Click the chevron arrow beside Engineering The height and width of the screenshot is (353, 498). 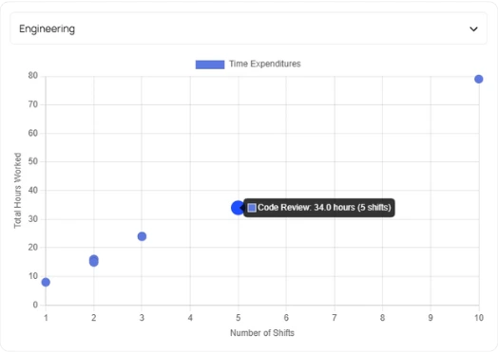(x=473, y=29)
